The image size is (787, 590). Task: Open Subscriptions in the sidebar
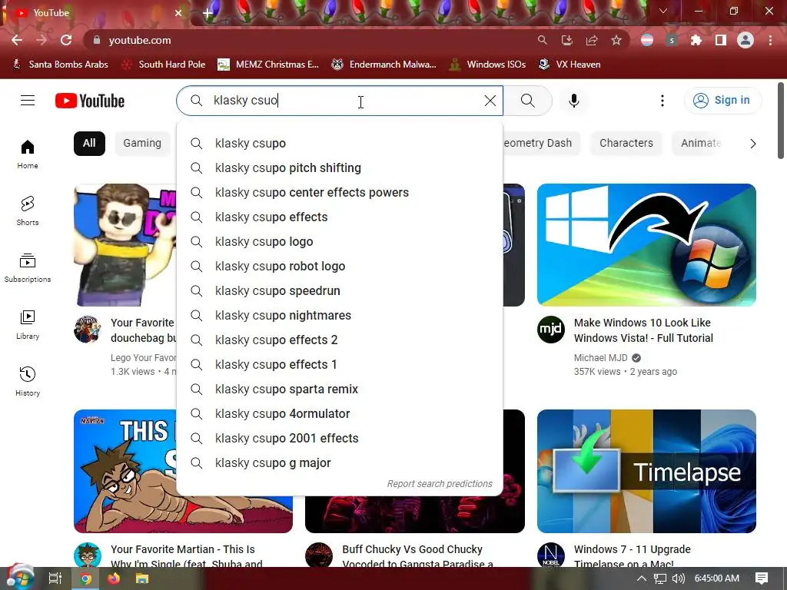(28, 268)
